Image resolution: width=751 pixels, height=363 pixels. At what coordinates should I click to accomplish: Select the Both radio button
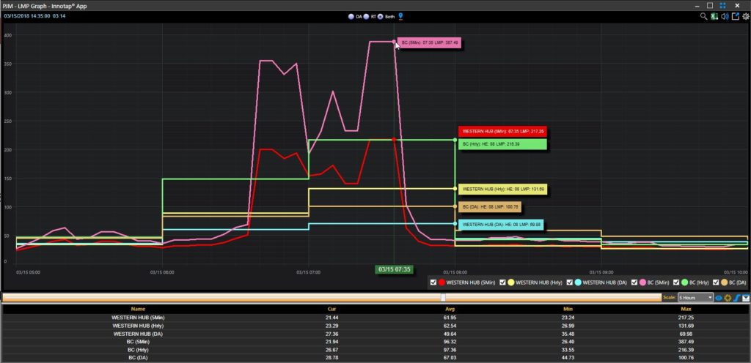[x=381, y=17]
